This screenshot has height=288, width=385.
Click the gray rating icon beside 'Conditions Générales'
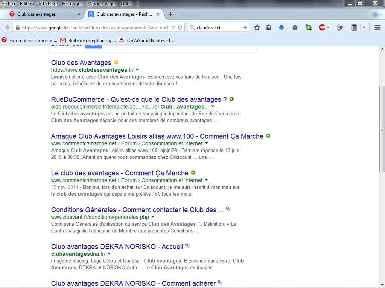click(228, 209)
